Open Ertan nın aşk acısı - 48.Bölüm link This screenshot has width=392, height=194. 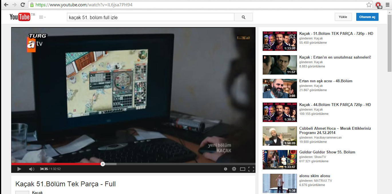[326, 81]
